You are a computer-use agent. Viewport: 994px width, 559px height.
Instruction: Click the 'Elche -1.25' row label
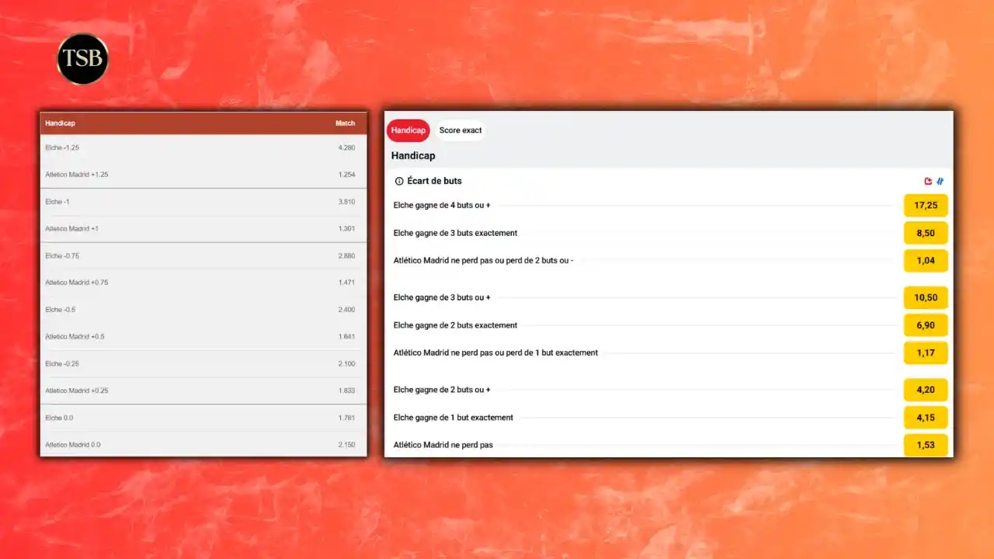pos(62,148)
